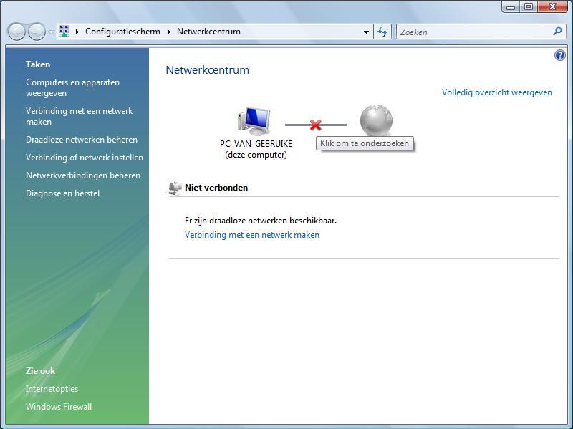Click the grey Internet globe icon

376,120
